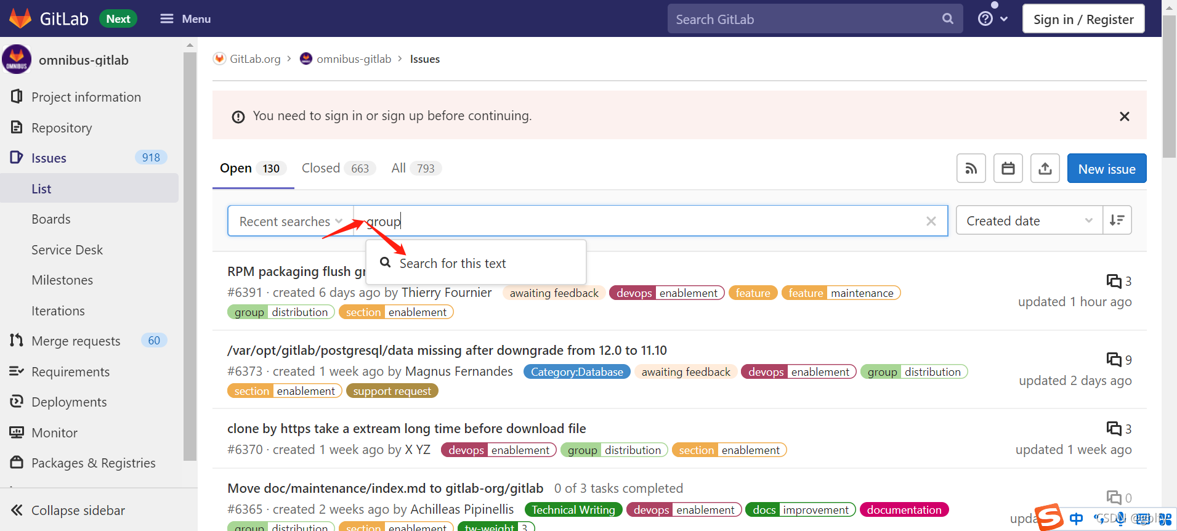Open the Move doc/maintenance issue

coord(386,488)
